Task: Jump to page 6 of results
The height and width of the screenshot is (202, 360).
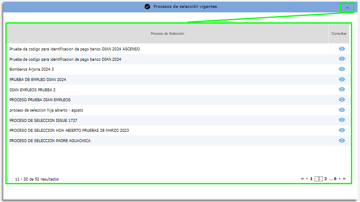Action: point(335,179)
